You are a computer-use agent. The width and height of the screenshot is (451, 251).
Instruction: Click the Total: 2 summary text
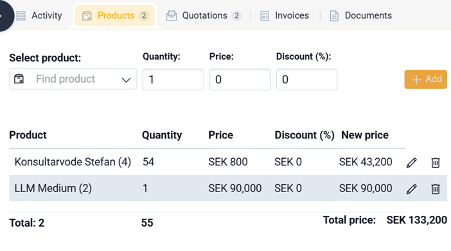27,223
